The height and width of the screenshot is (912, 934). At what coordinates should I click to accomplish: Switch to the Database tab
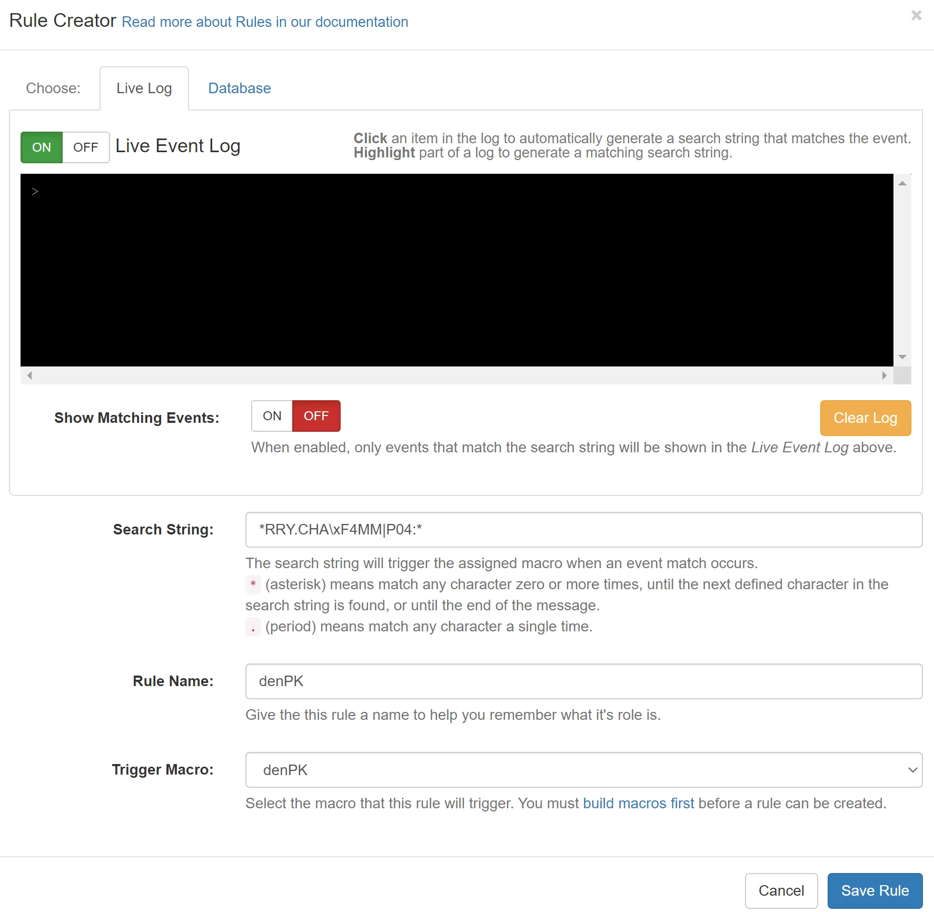click(x=240, y=88)
